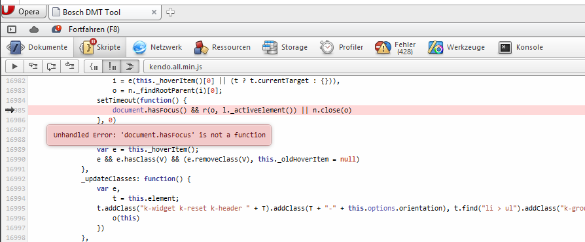Click the '_updateClasses: function()' line

136,179
